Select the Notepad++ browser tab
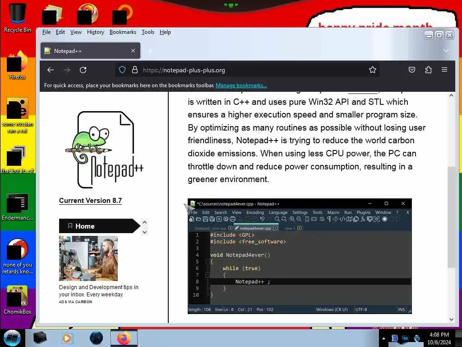This screenshot has width=462, height=347. click(90, 51)
